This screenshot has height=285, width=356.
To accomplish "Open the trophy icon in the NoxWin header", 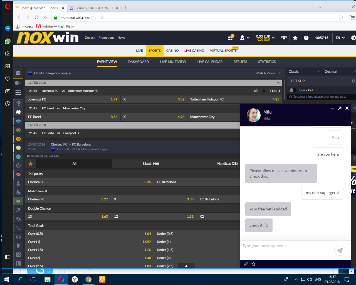I will click(284, 38).
